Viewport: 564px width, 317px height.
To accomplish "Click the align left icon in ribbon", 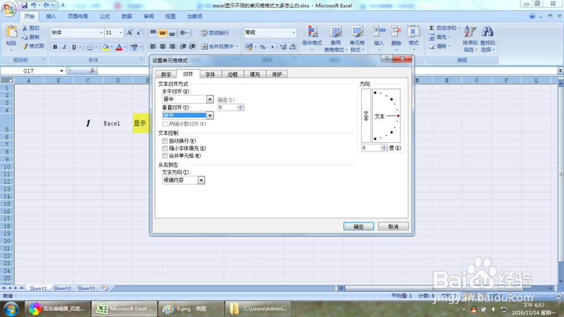I will coord(153,46).
